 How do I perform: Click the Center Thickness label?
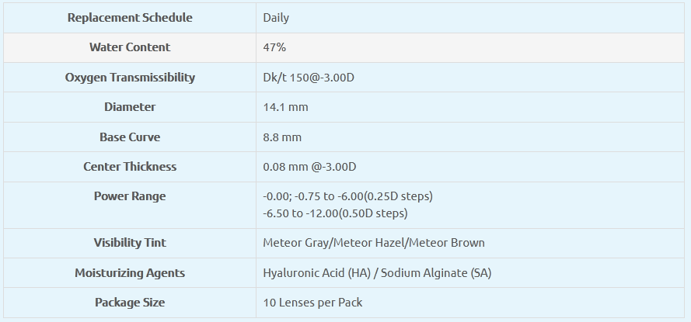[x=130, y=167]
